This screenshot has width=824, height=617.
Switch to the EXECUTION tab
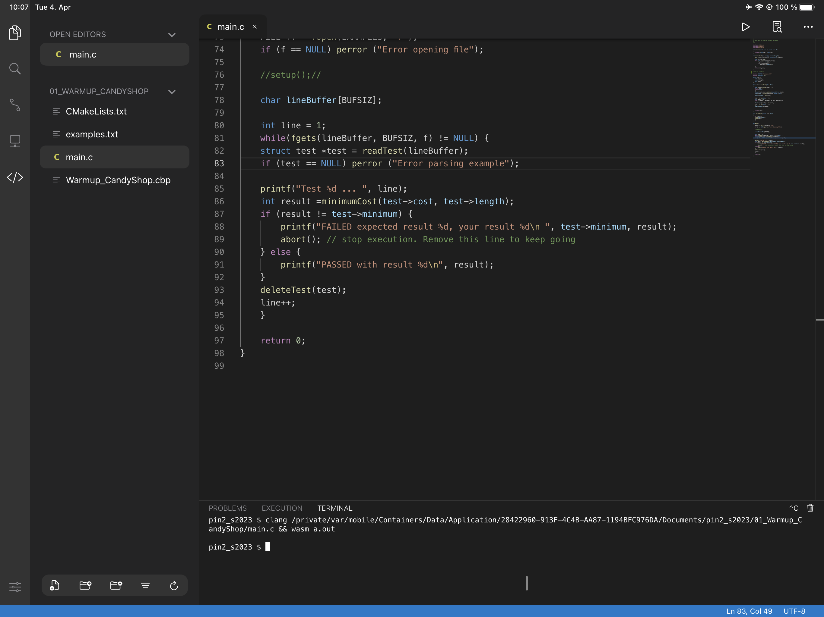(x=282, y=508)
